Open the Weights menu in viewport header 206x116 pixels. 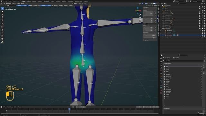(x=23, y=3)
